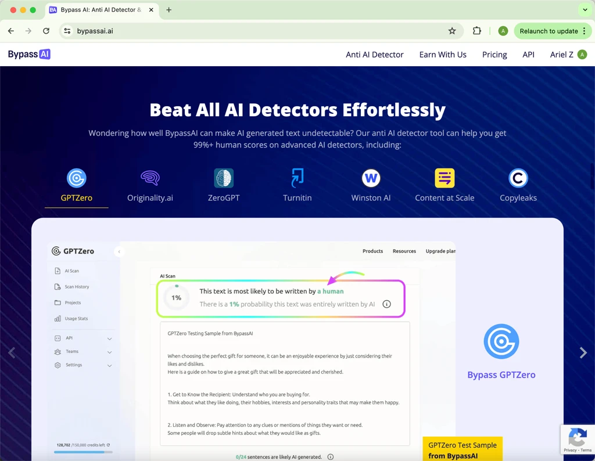Close the Bypass AI browser tab
Screen dimensions: 595x461
(x=151, y=10)
